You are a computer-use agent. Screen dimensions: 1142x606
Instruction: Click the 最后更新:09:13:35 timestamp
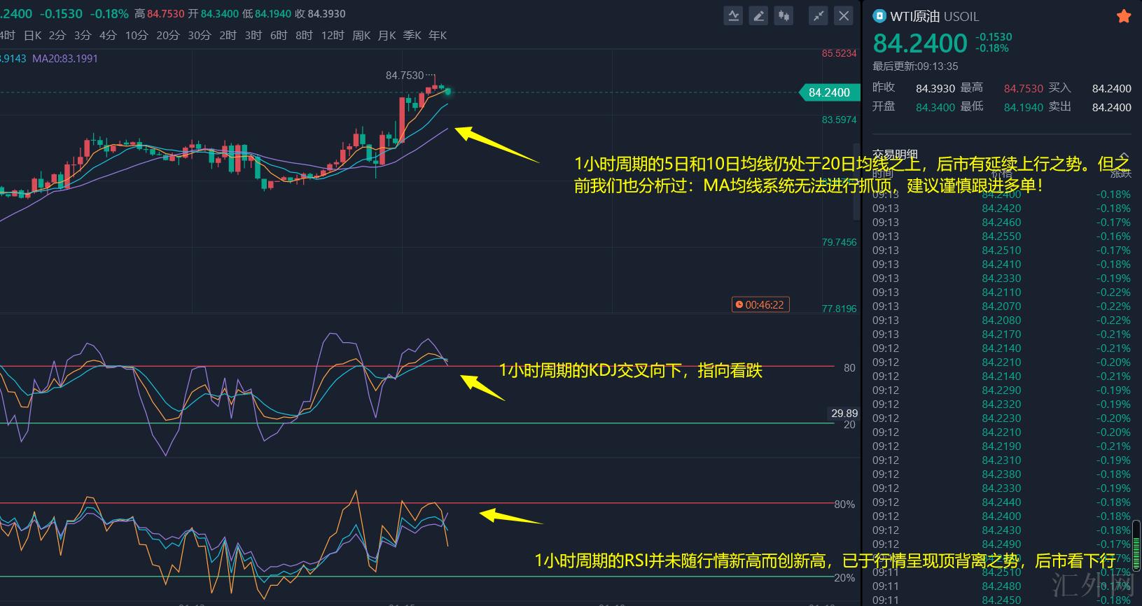tap(915, 66)
